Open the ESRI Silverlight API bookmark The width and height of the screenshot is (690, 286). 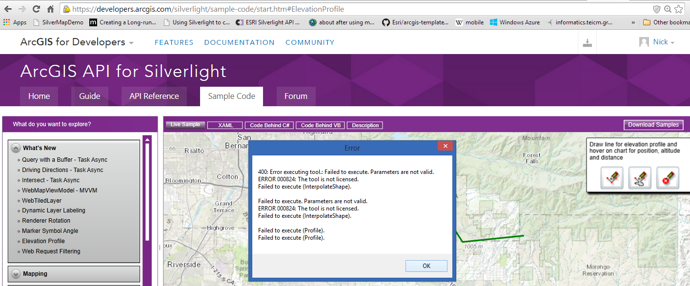pyautogui.click(x=268, y=22)
